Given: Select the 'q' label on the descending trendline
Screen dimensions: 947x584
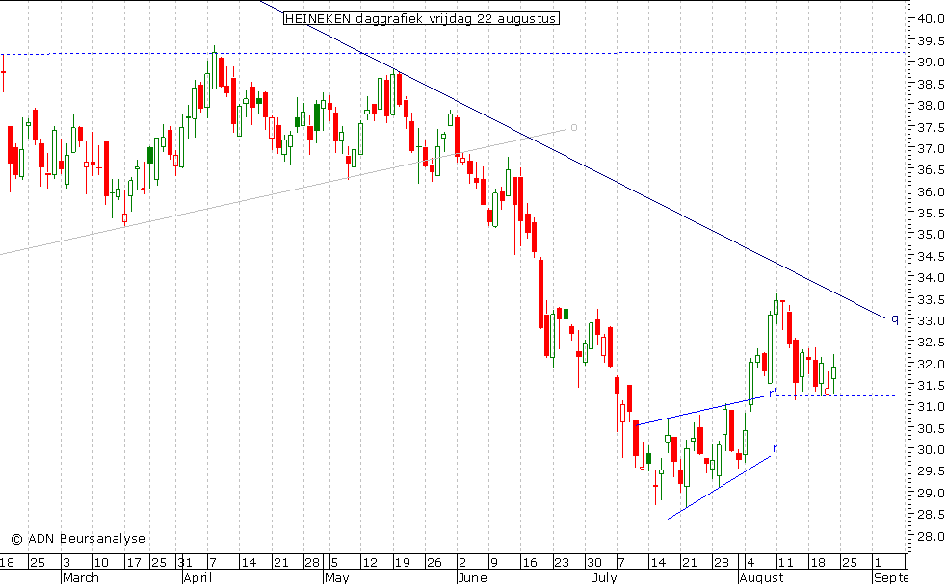Looking at the screenshot, I should click(x=895, y=319).
